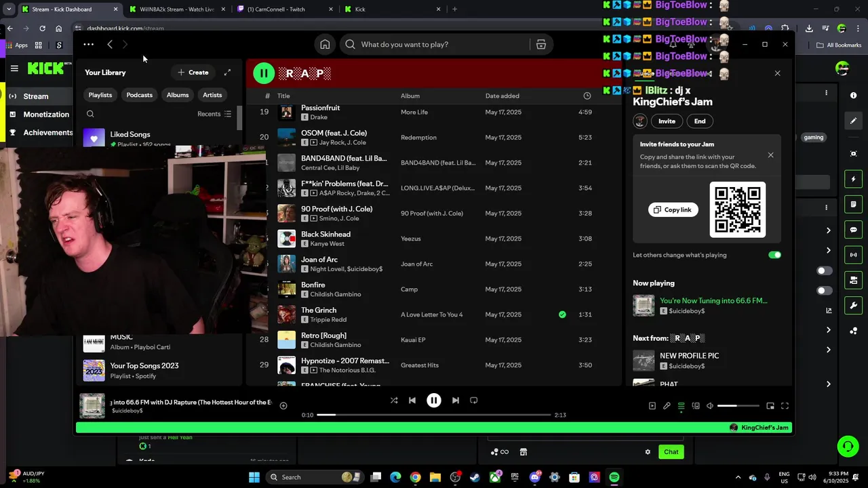Open the Queue icon in the player bar
The height and width of the screenshot is (488, 868).
tap(682, 406)
